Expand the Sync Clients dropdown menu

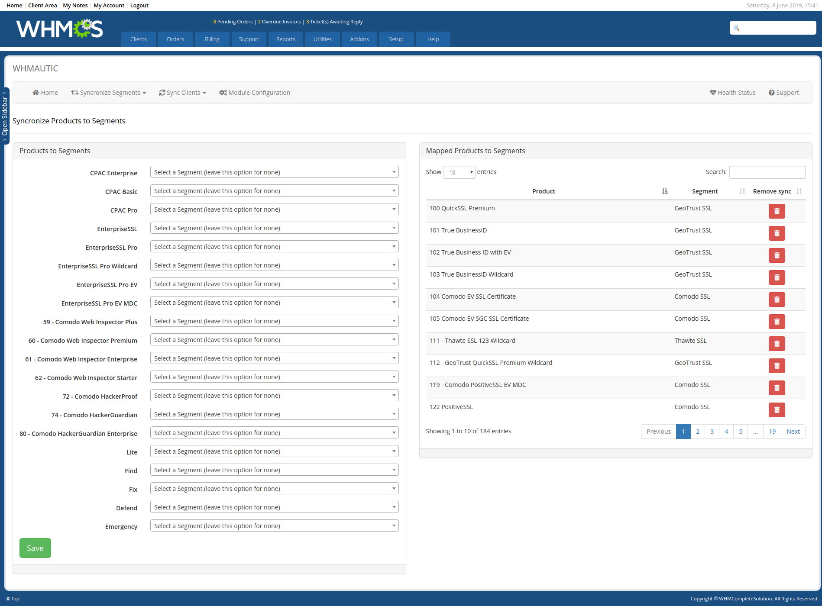click(x=182, y=93)
